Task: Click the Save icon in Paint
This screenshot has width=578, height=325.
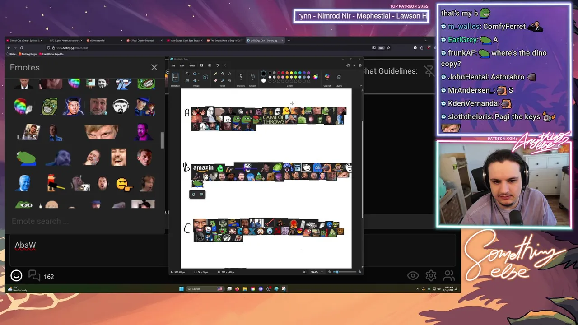Action: [x=201, y=65]
